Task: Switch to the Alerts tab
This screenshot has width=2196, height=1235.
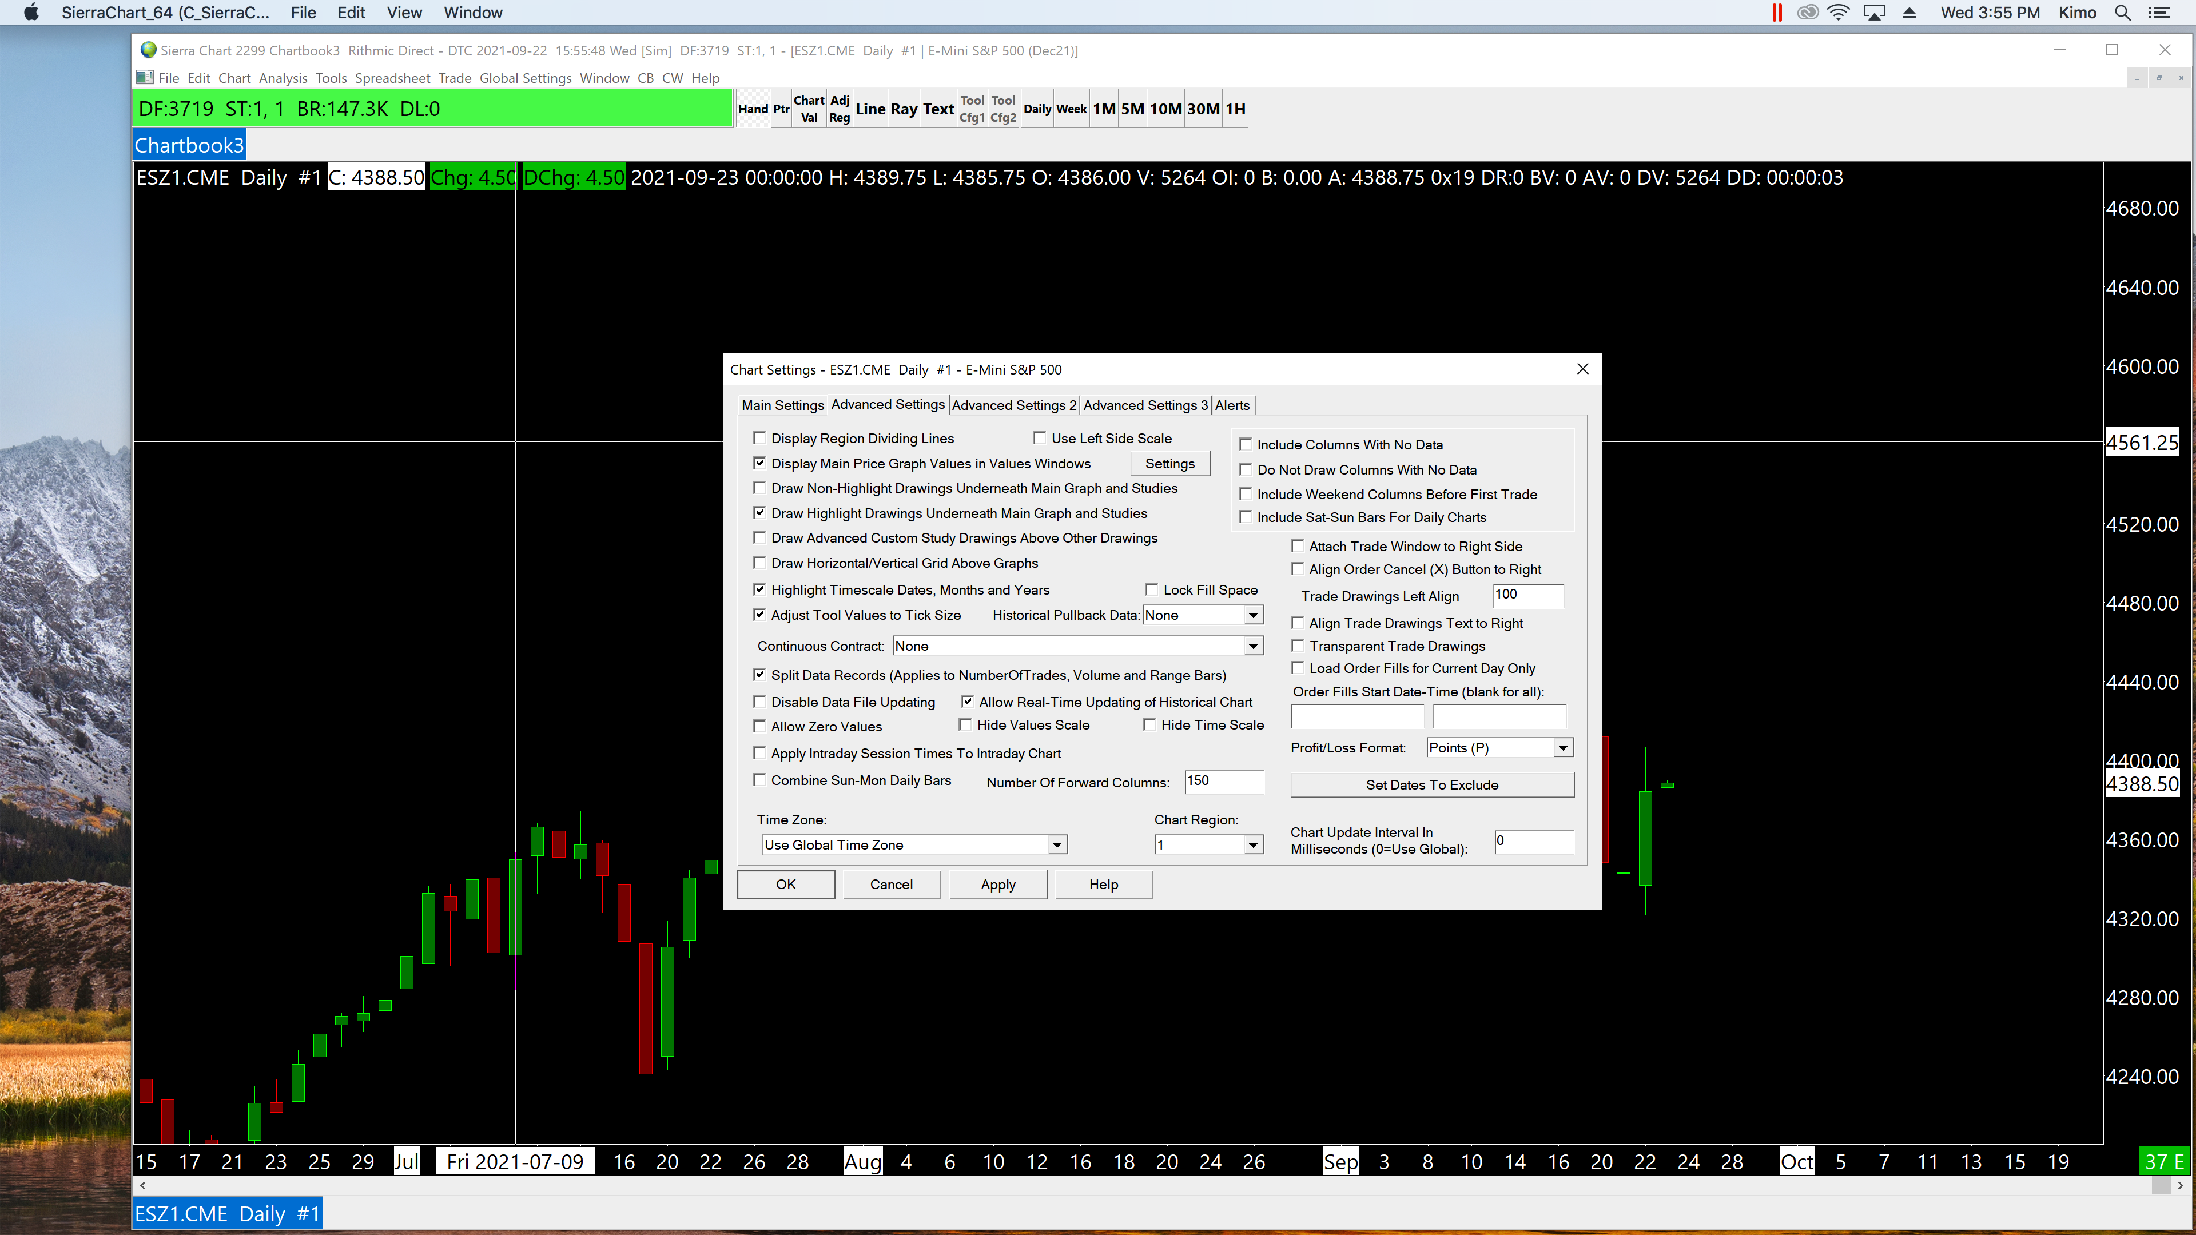Action: (x=1232, y=405)
